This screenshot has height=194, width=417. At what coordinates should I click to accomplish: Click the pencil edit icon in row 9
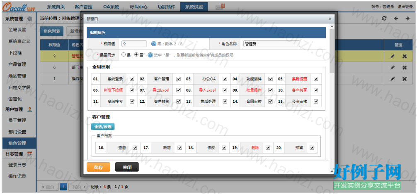point(392,56)
